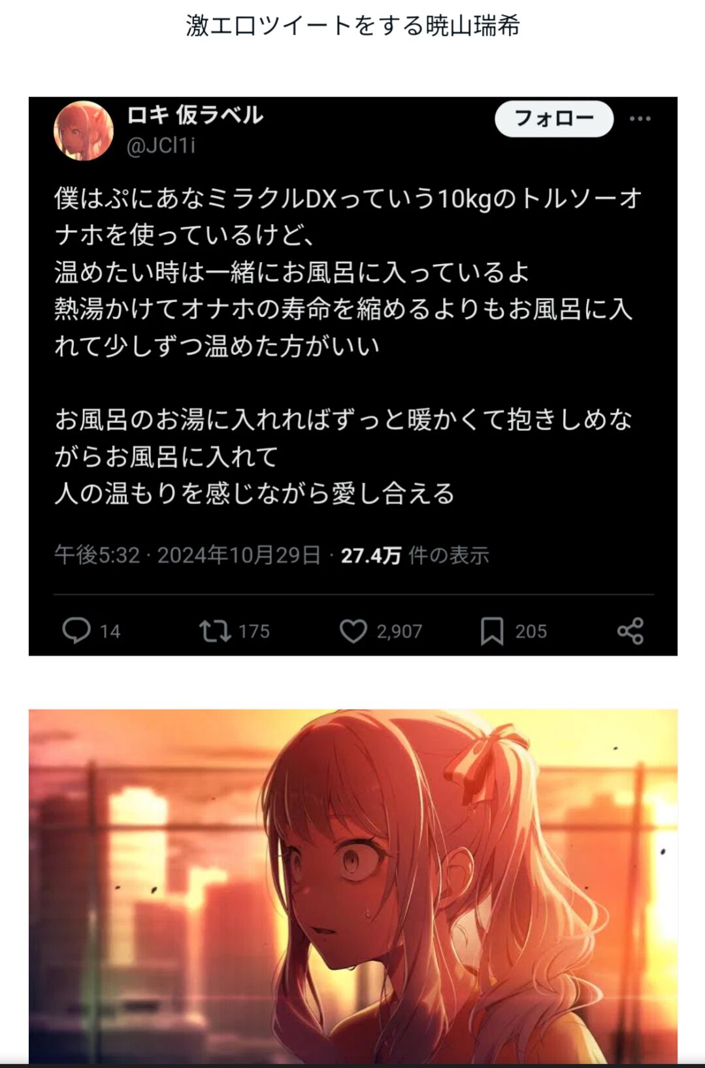Open the profile avatar of ロキ 仮ラベル

point(84,131)
